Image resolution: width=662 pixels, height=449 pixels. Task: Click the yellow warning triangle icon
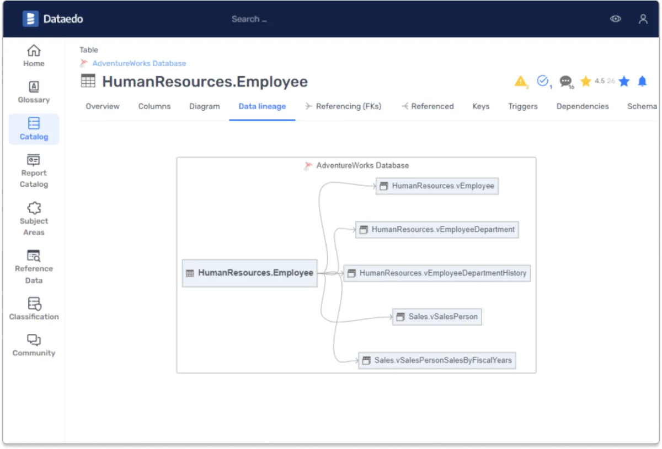521,82
